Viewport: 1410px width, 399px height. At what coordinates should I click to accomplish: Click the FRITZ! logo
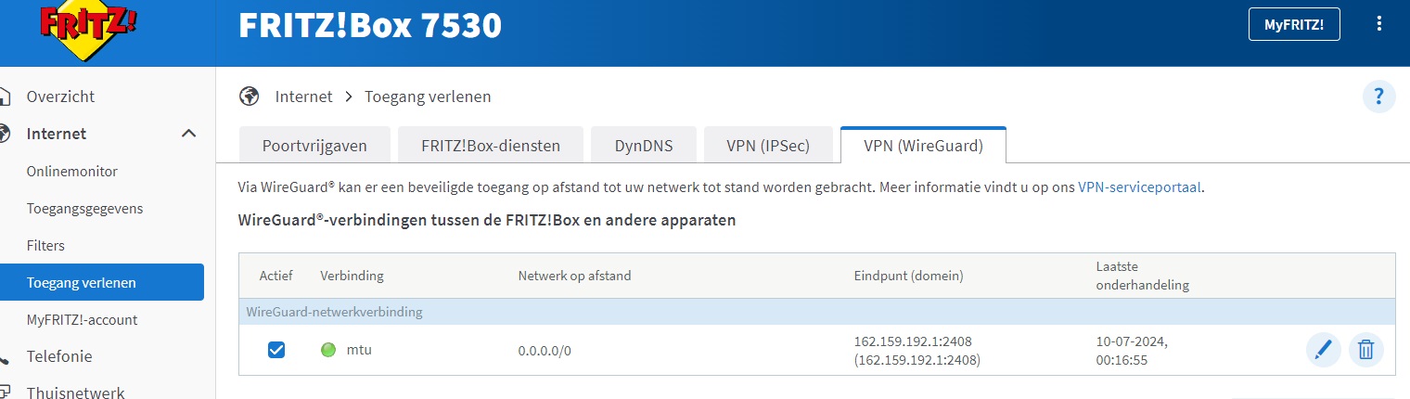(x=88, y=25)
